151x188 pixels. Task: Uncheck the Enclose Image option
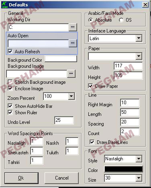10,89
